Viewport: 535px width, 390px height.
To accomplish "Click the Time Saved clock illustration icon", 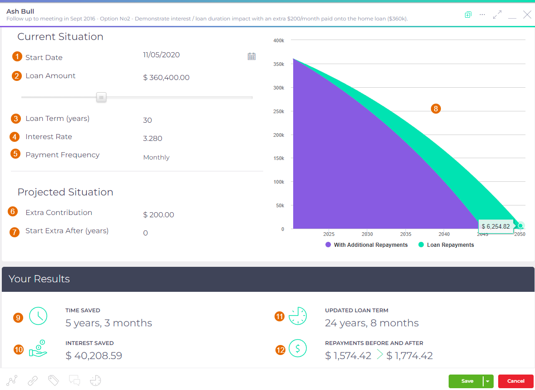I will click(38, 316).
